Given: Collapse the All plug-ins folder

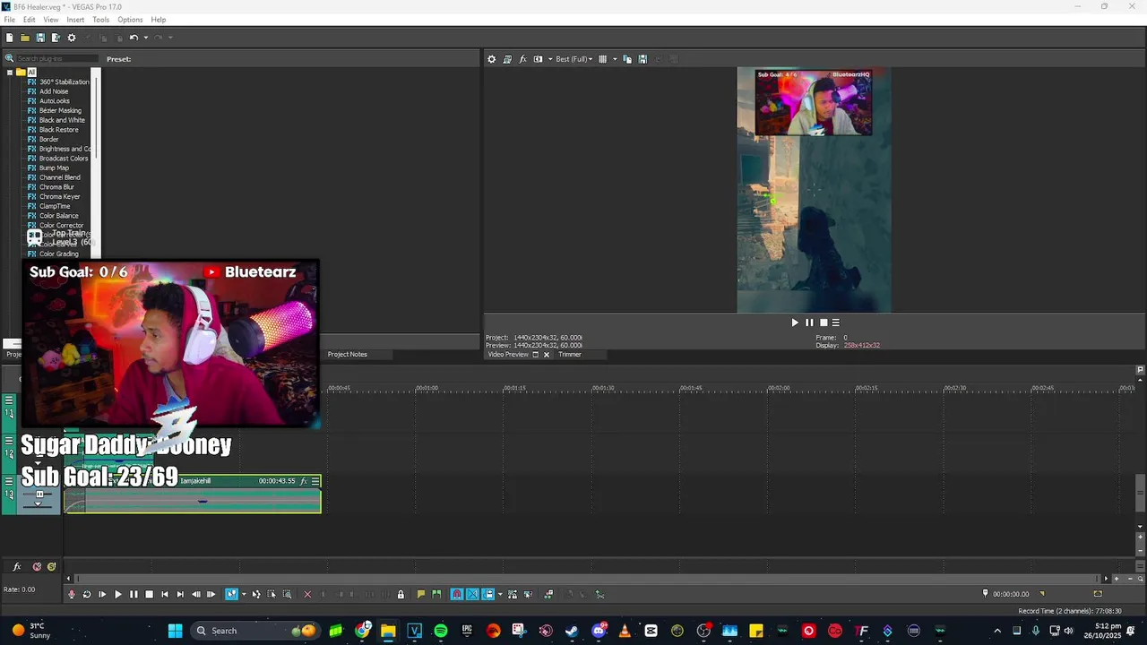Looking at the screenshot, I should pyautogui.click(x=10, y=73).
